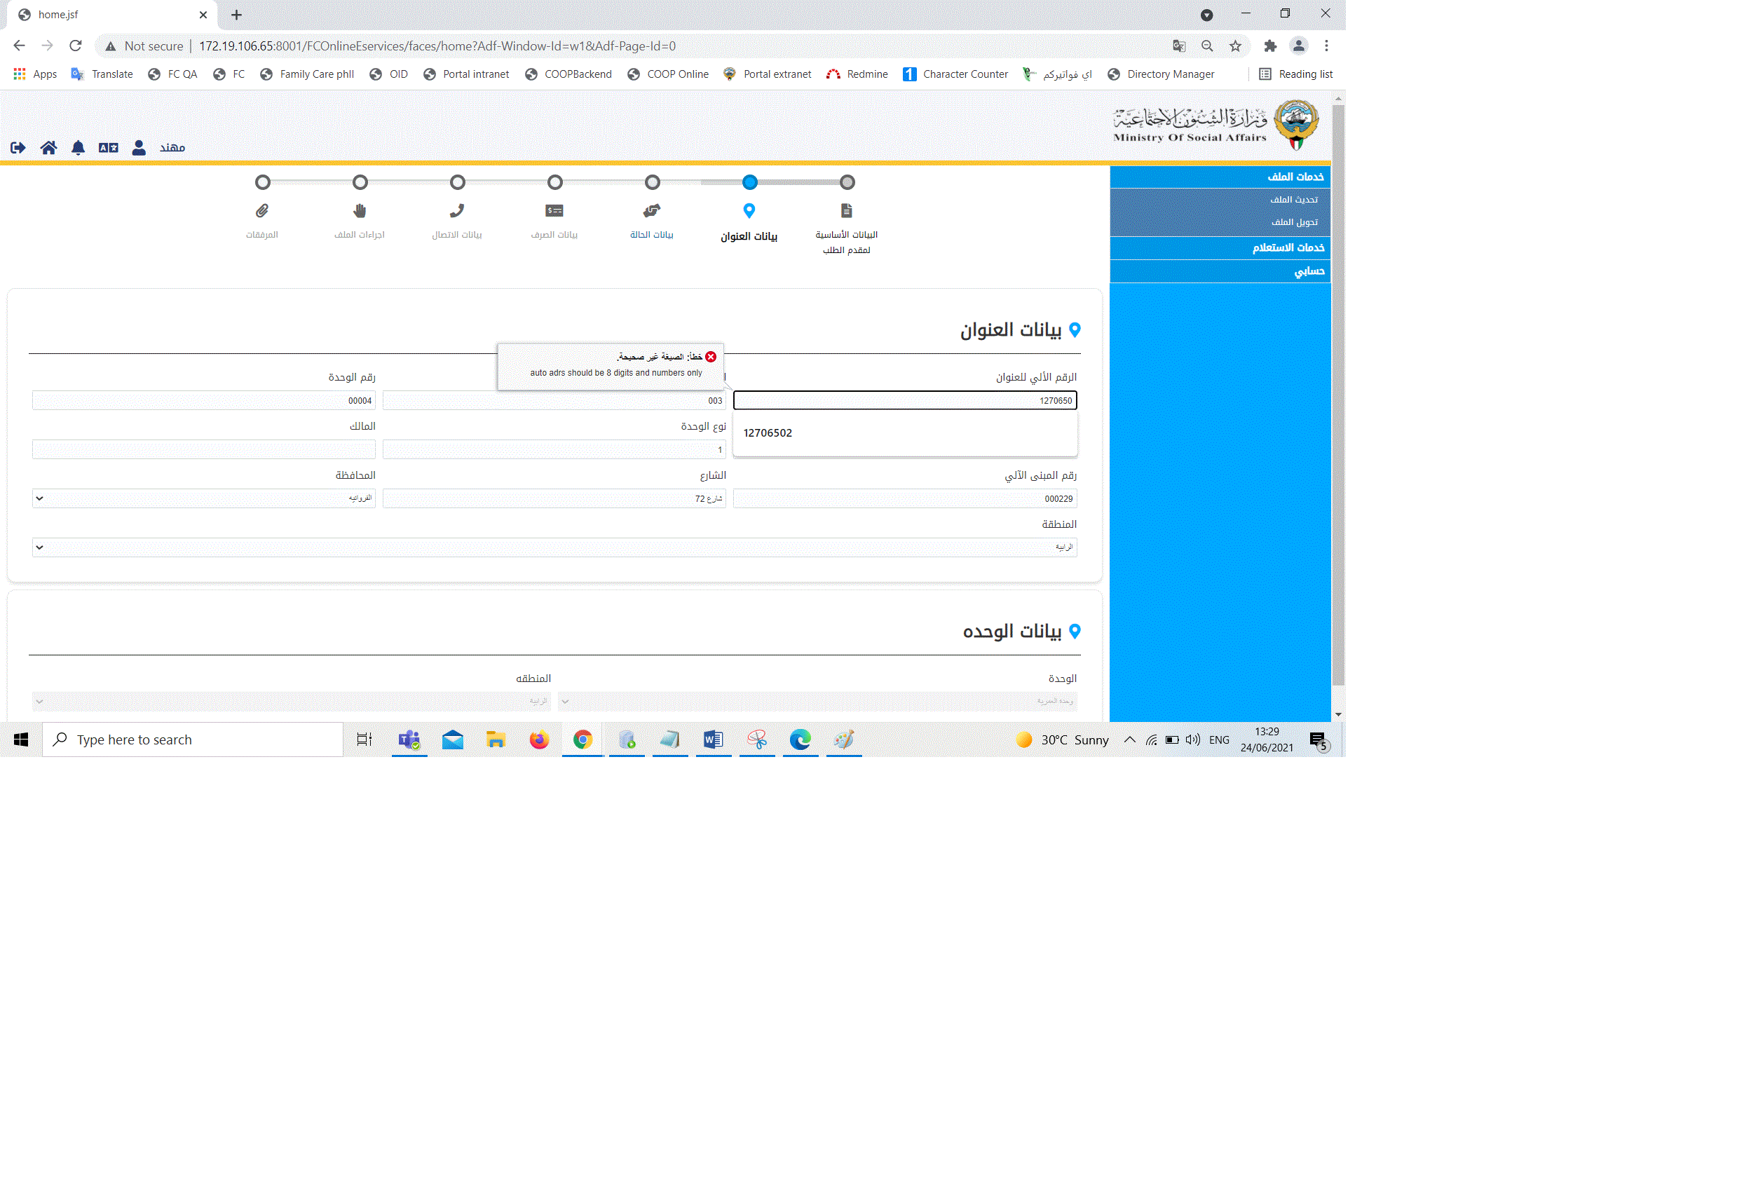This screenshot has width=1737, height=1179.
Task: Go to home via house icon
Action: [x=48, y=148]
